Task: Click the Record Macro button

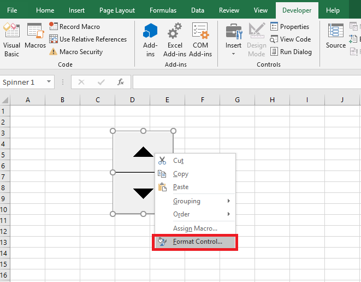Action: pyautogui.click(x=74, y=27)
